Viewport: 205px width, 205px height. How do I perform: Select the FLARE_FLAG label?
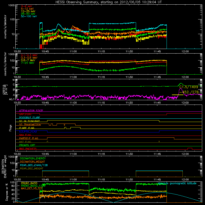(27, 128)
